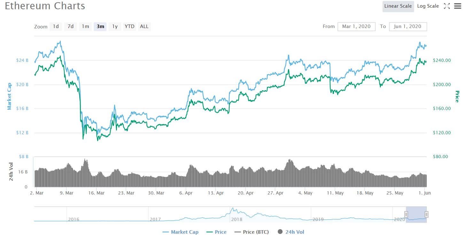Screen dimensions: 465x235
Task: Click the $12 B market cap axis label
Action: [22, 133]
